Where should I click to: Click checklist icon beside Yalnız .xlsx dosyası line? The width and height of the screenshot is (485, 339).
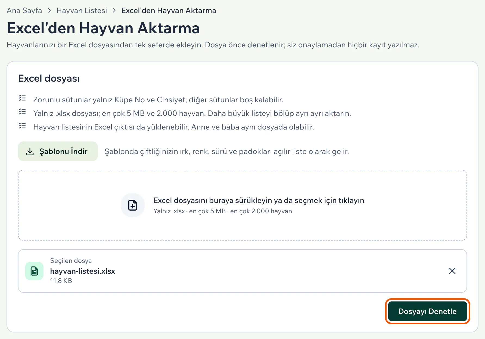(x=22, y=112)
